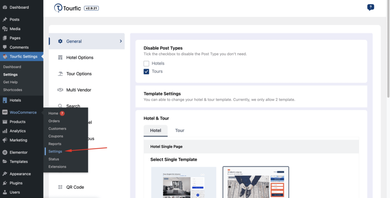
Task: Click the Tourfic logo
Action: click(x=68, y=8)
